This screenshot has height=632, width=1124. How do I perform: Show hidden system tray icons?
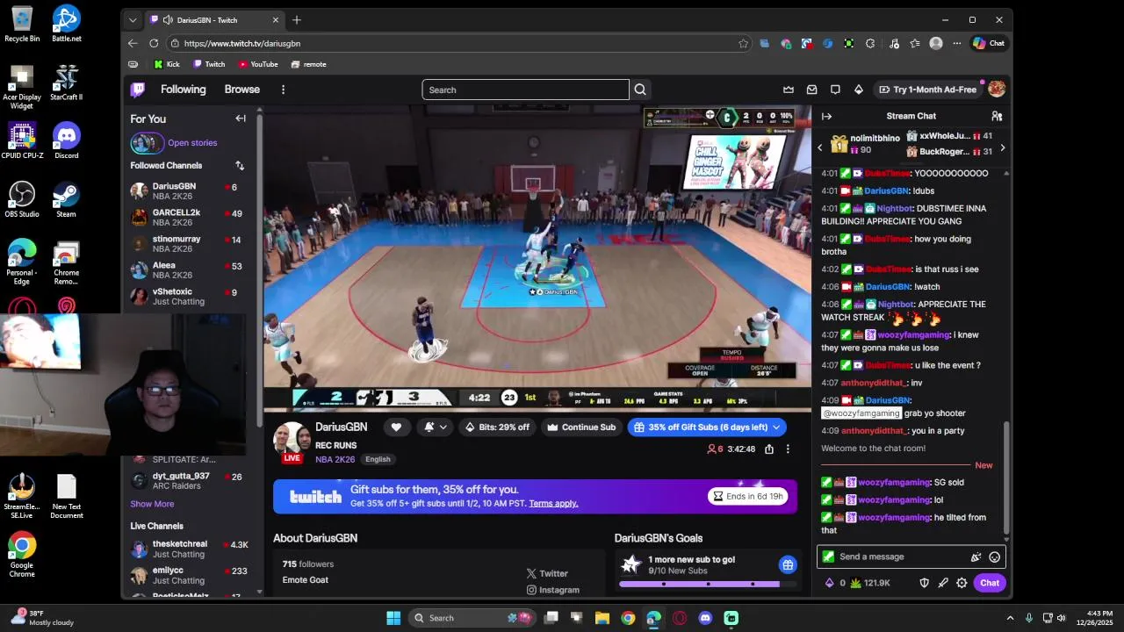1010,618
